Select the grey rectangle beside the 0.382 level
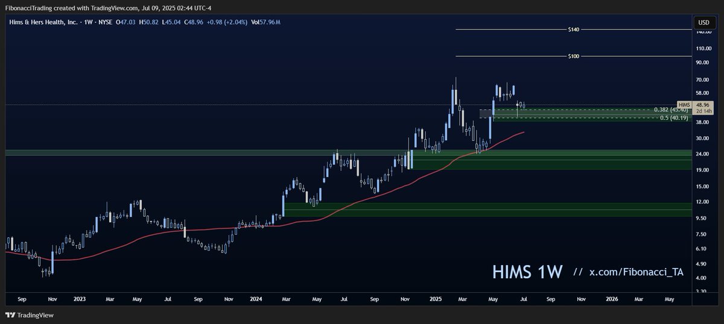Viewport: 724px width, 324px height. (486, 113)
